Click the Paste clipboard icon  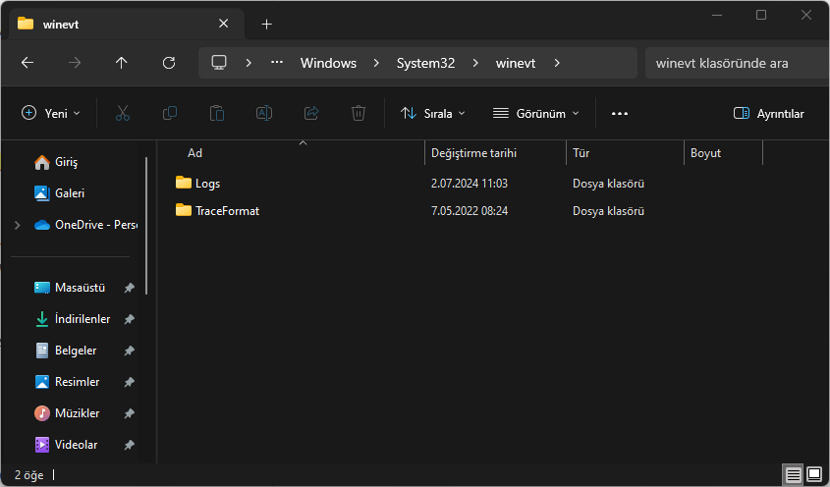(x=217, y=113)
